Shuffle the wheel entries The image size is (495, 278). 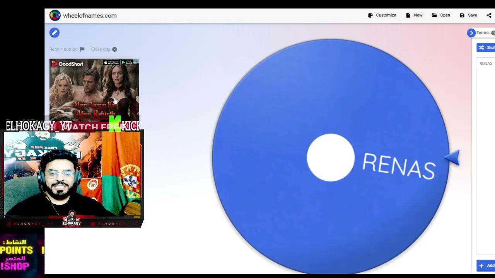point(486,47)
